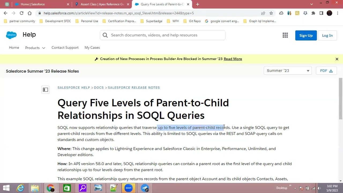This screenshot has width=343, height=193.
Task: Open Internet Explorer from taskbar
Action: [x=20, y=188]
